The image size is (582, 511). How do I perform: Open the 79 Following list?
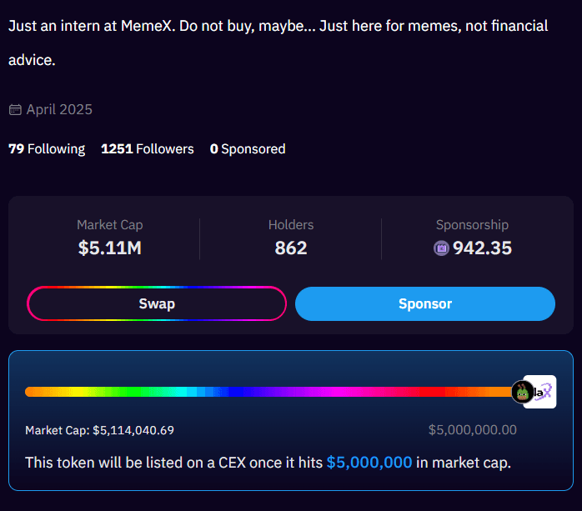(x=47, y=149)
